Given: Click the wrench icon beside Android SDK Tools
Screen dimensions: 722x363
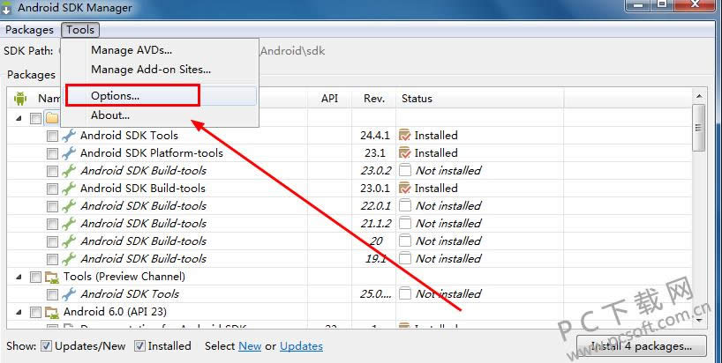Looking at the screenshot, I should click(69, 136).
